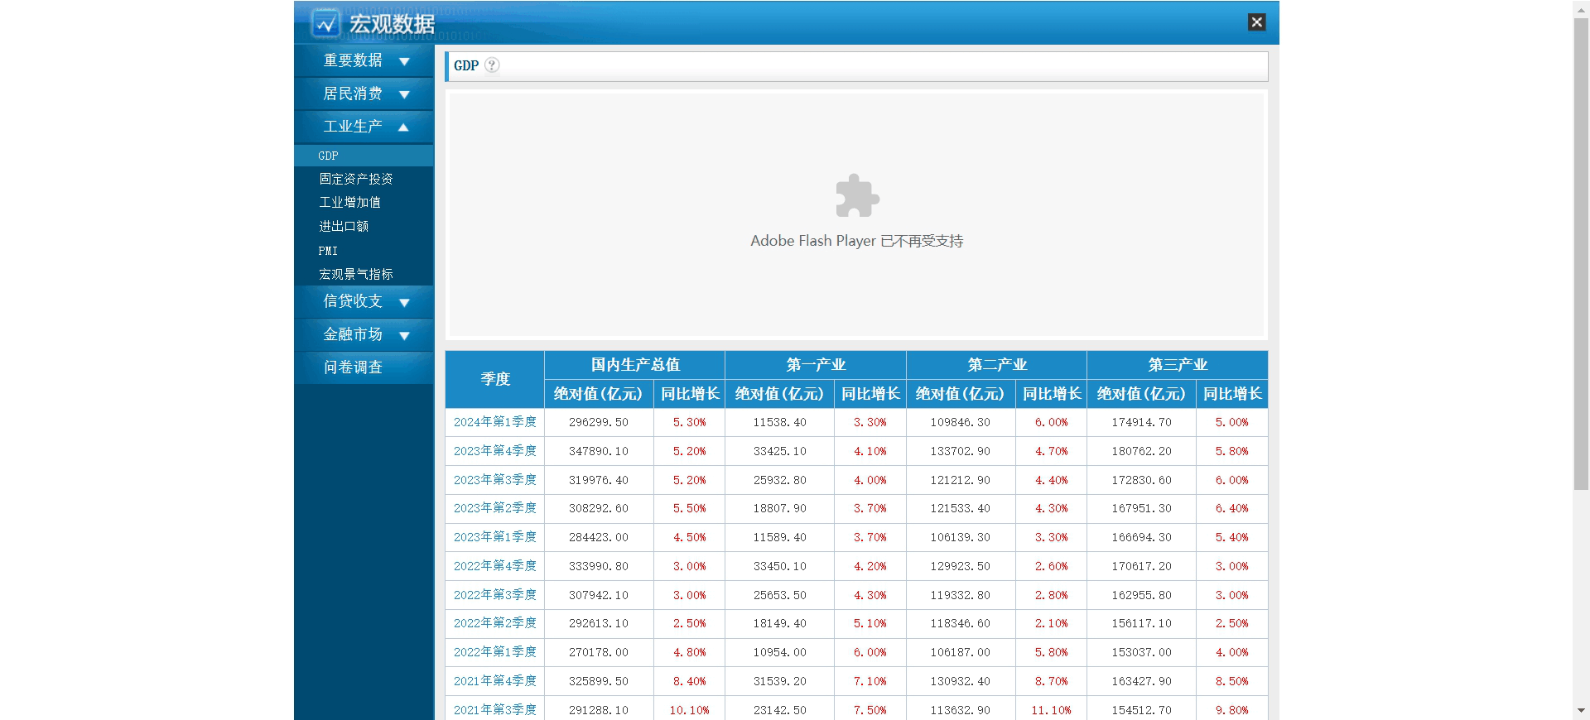The height and width of the screenshot is (720, 1590).
Task: Expand the 信贷收支 section arrow
Action: point(404,302)
